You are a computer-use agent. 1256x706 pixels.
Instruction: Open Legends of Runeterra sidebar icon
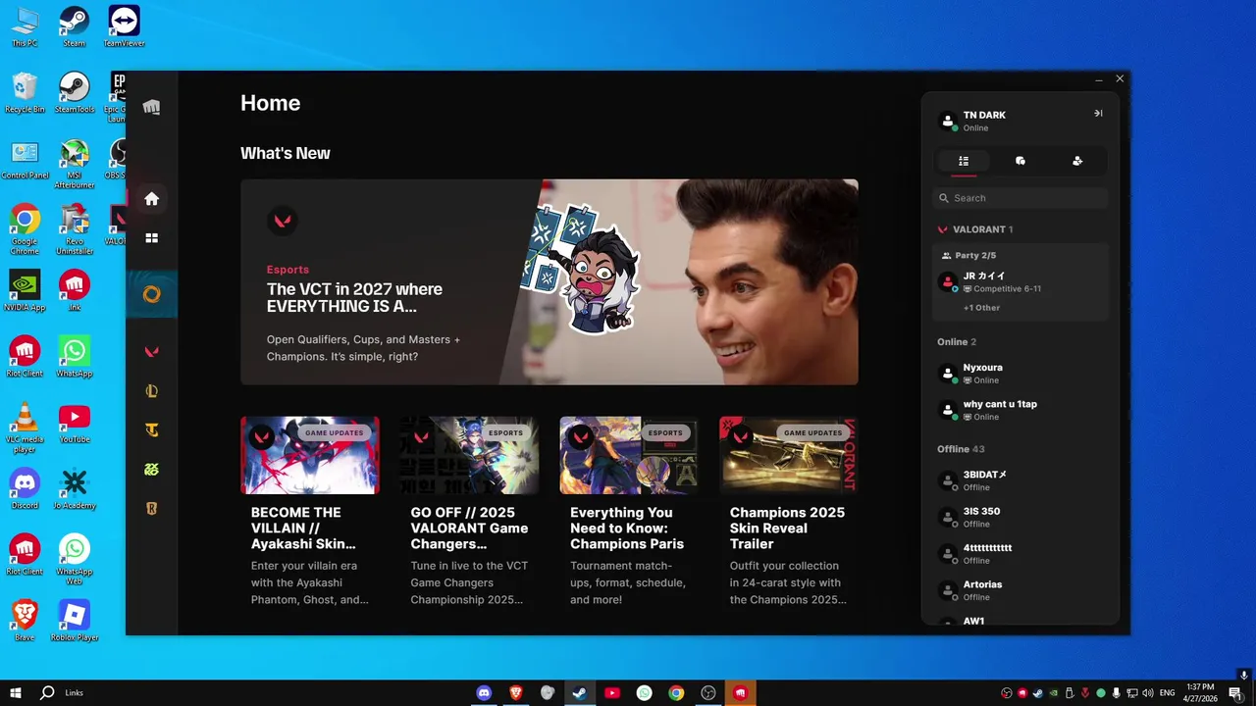point(151,509)
